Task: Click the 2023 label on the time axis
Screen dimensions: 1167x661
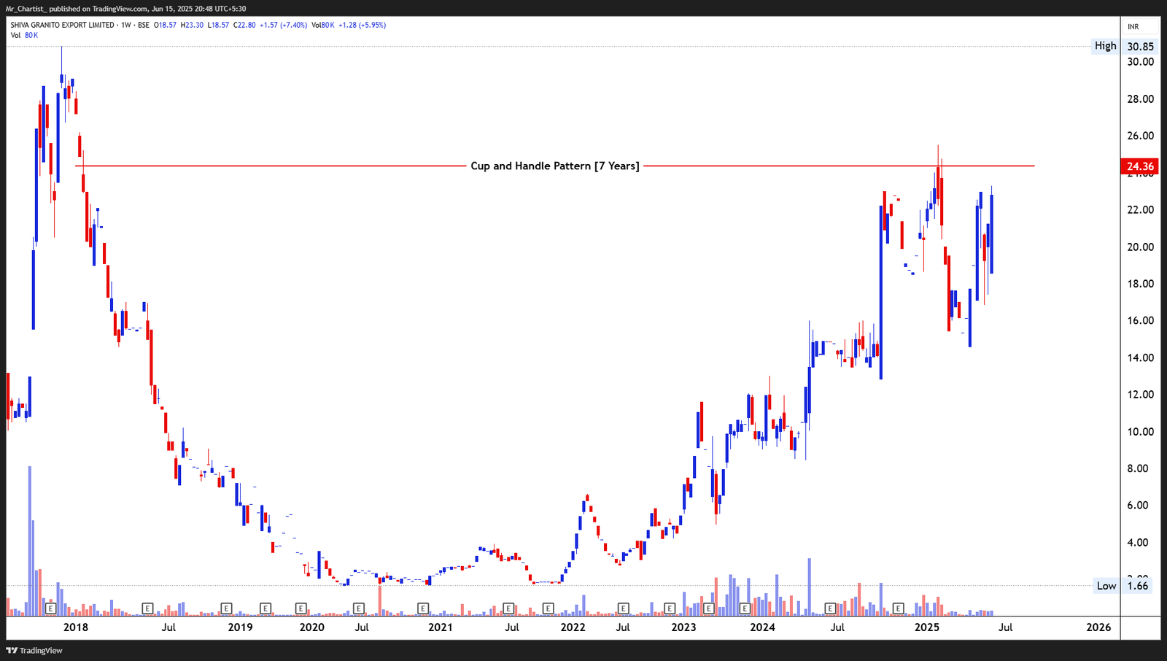Action: (x=683, y=627)
